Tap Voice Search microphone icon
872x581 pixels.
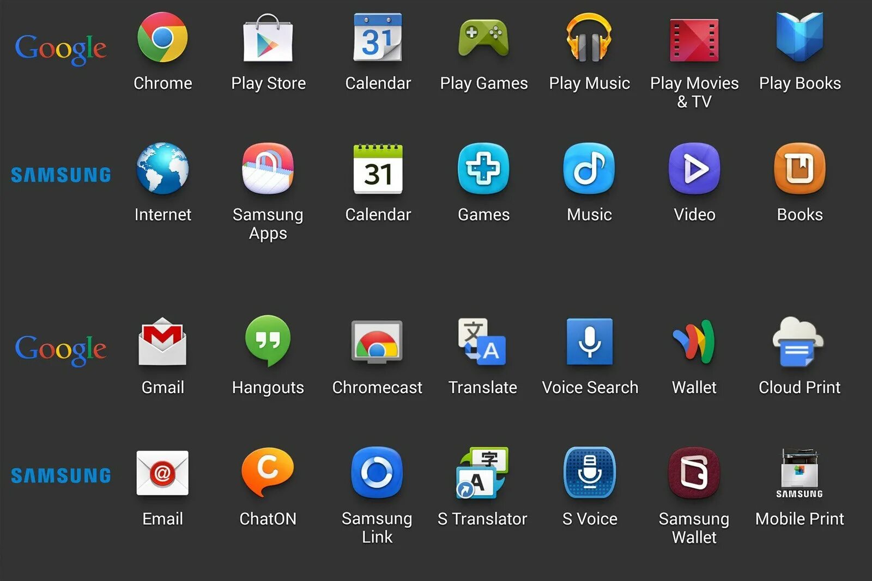[x=589, y=341]
